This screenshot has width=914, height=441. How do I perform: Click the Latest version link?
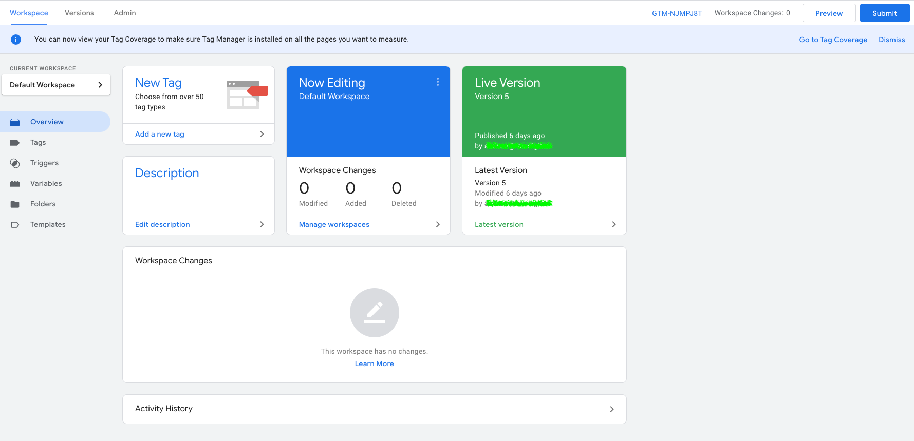[499, 224]
